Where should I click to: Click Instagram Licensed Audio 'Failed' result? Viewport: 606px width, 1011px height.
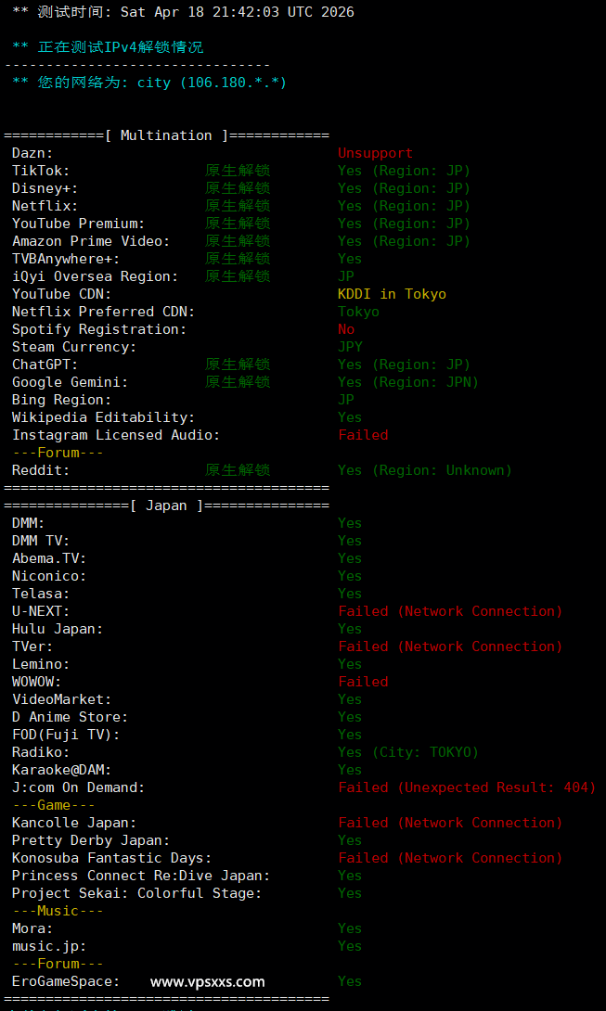363,435
